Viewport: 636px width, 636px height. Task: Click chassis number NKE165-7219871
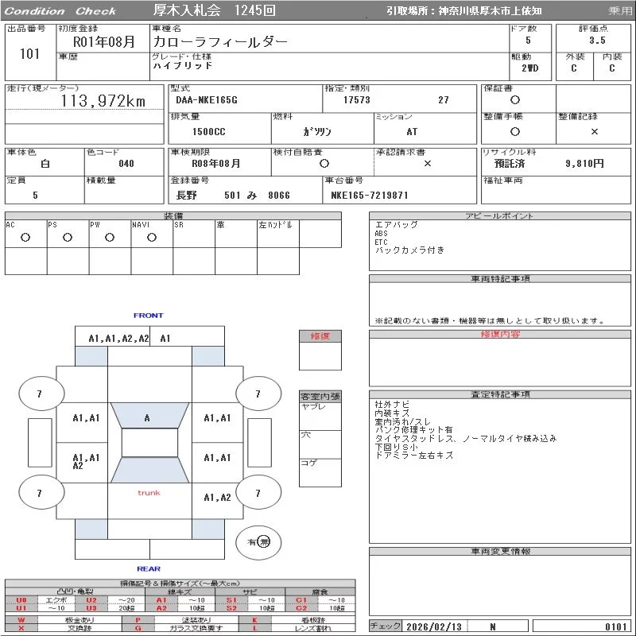tap(370, 195)
